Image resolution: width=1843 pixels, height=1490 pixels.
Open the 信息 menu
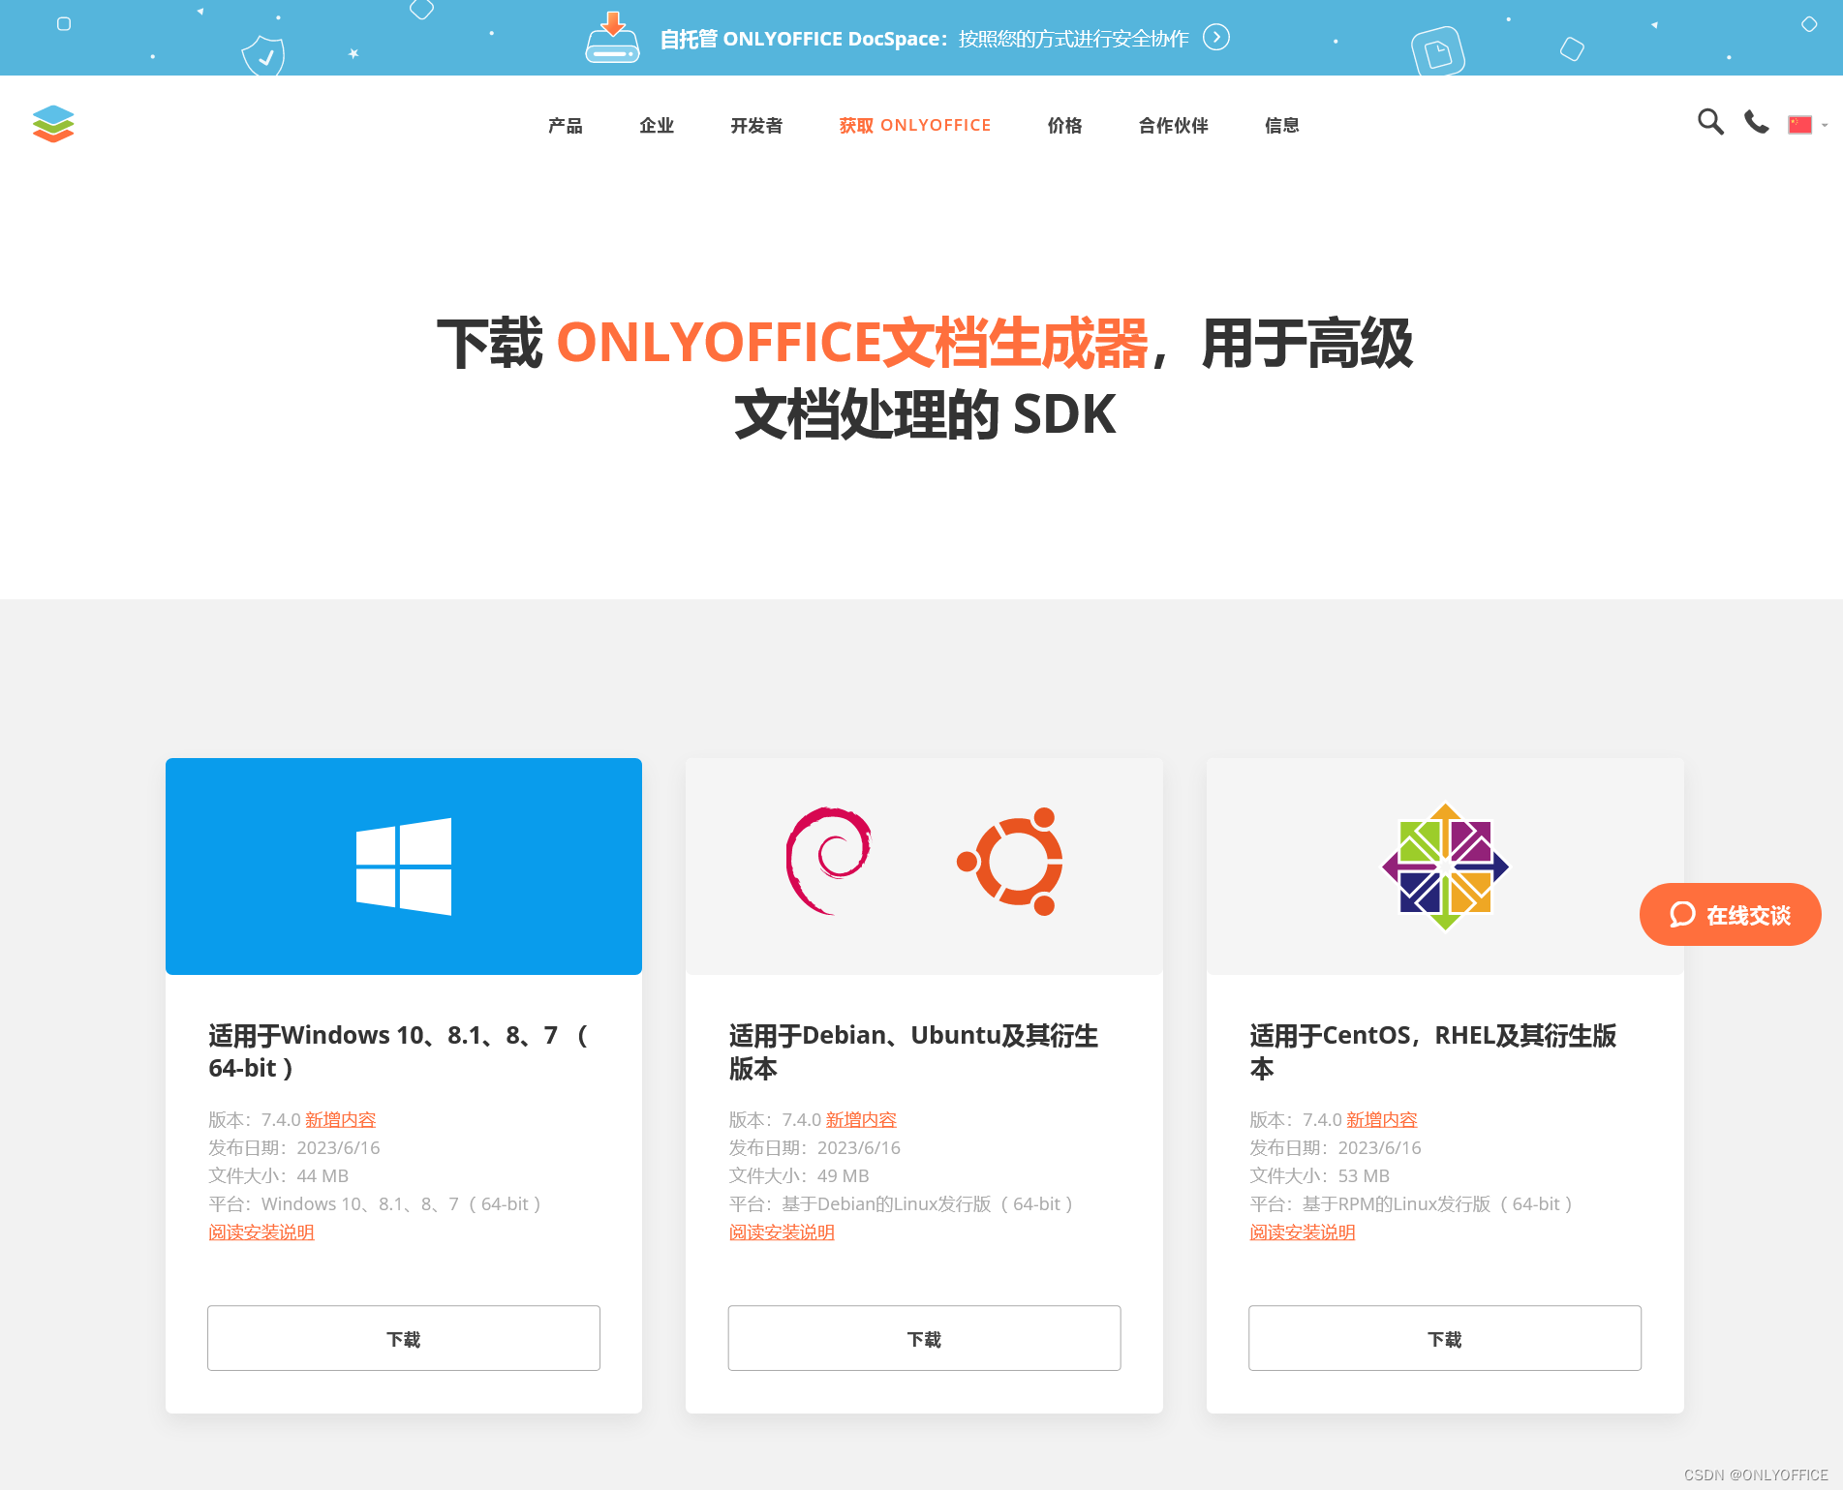click(1282, 125)
